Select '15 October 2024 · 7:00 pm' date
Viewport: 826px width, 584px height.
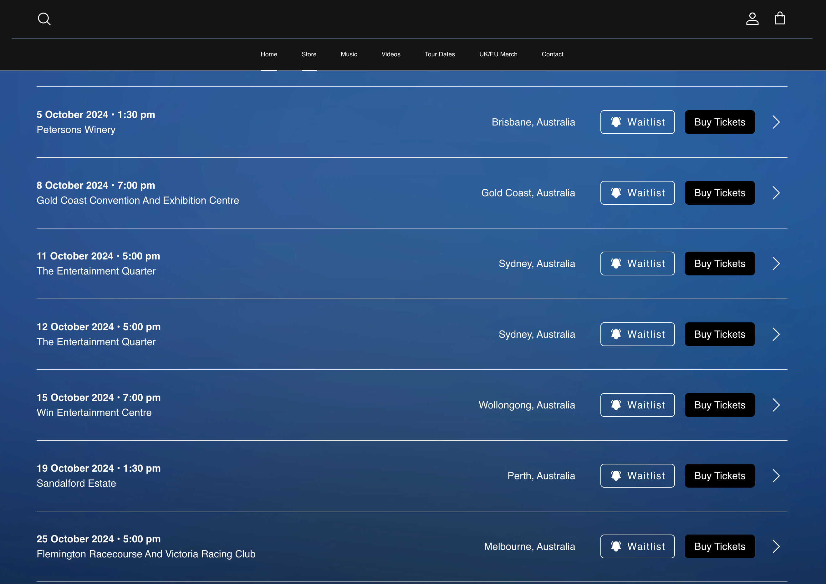click(x=99, y=397)
